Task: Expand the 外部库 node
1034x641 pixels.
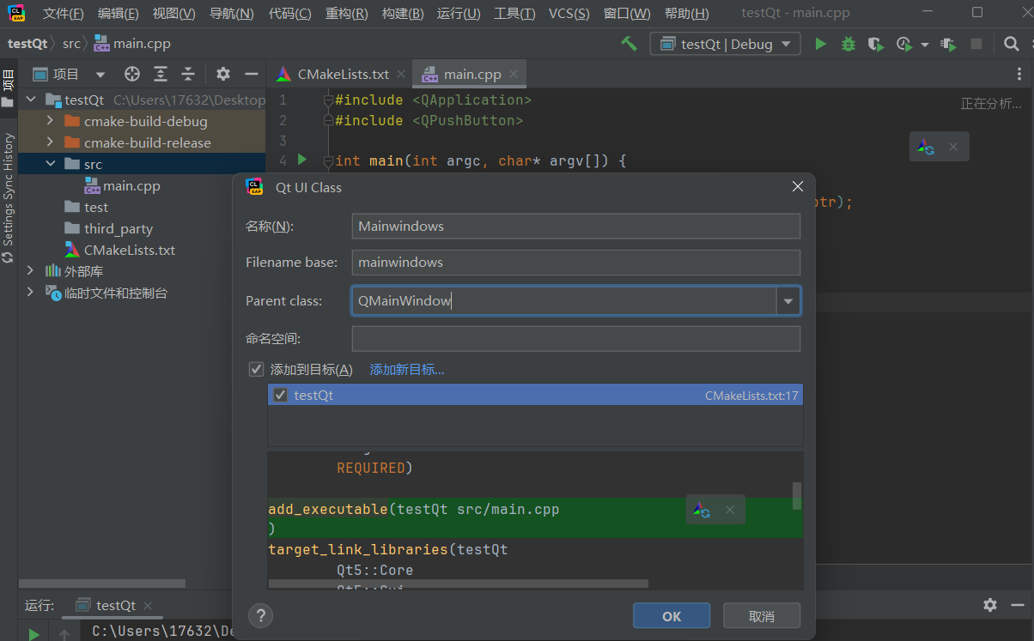Action: 31,271
